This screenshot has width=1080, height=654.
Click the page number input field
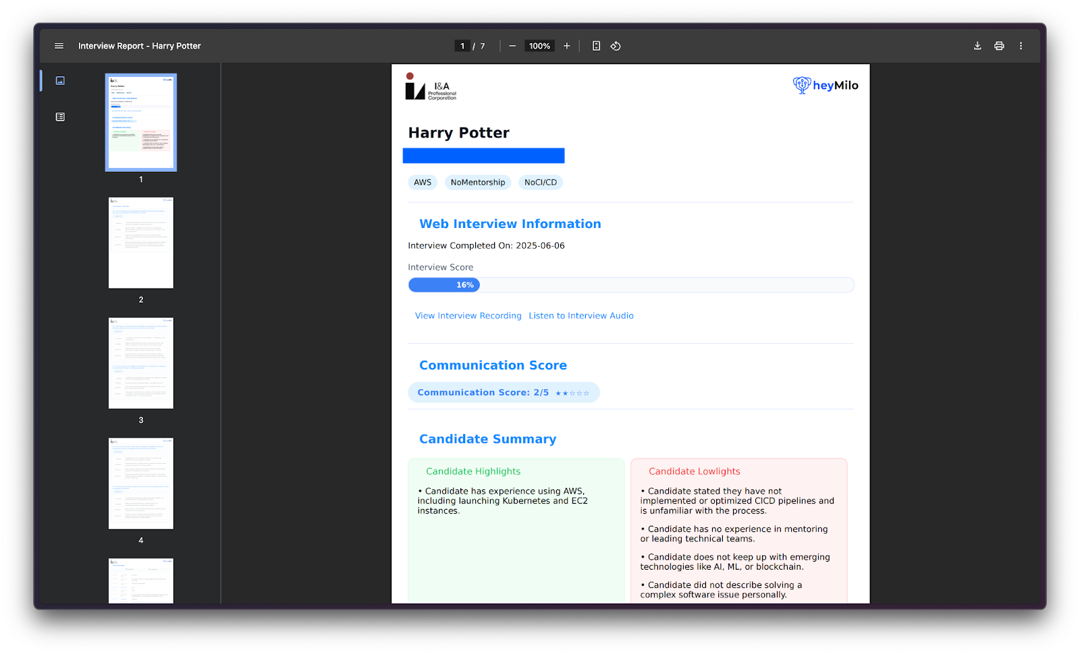462,46
